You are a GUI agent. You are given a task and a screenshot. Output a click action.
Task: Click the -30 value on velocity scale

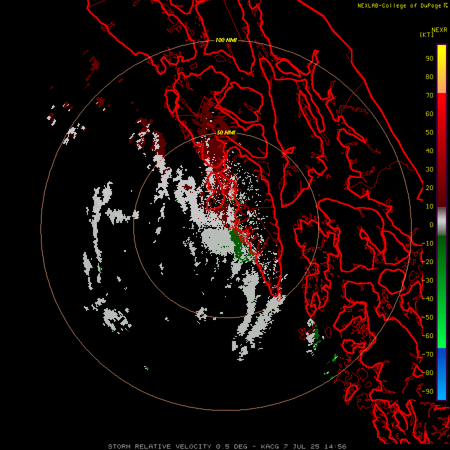pos(427,280)
